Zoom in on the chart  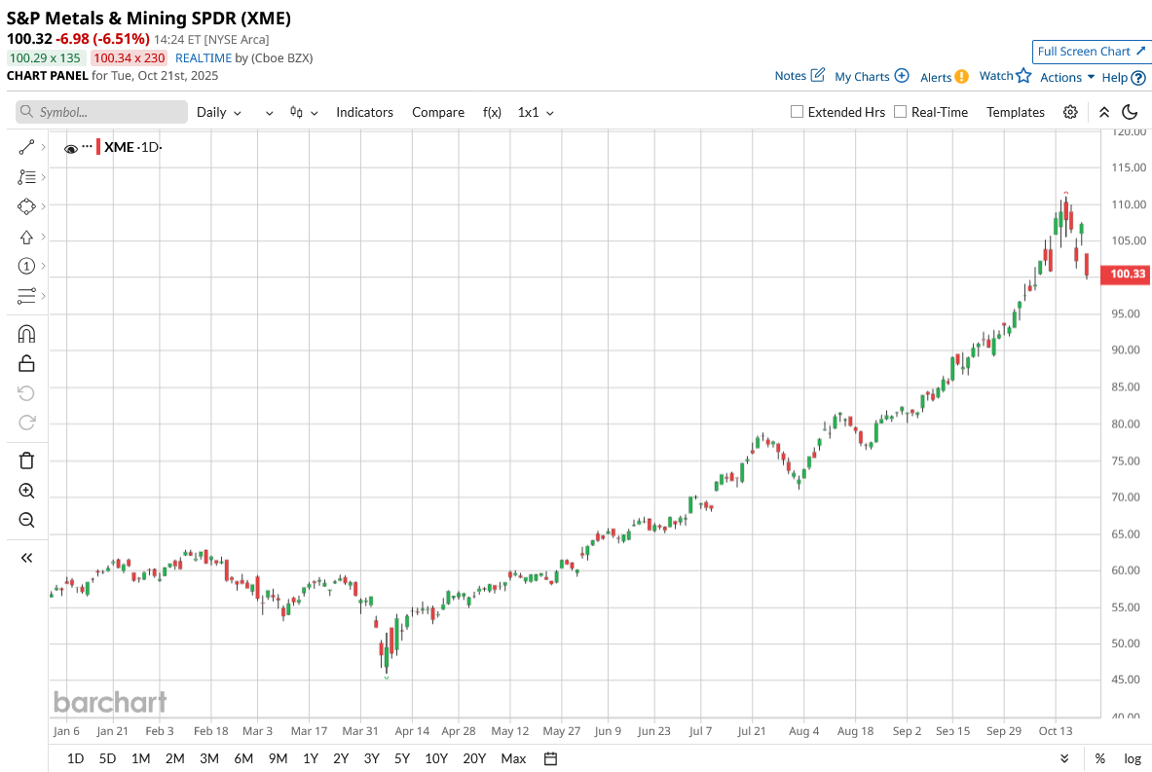click(26, 491)
